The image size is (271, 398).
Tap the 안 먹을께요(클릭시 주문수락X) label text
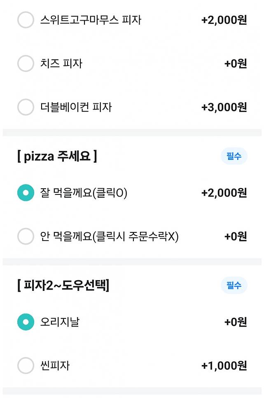tap(110, 236)
